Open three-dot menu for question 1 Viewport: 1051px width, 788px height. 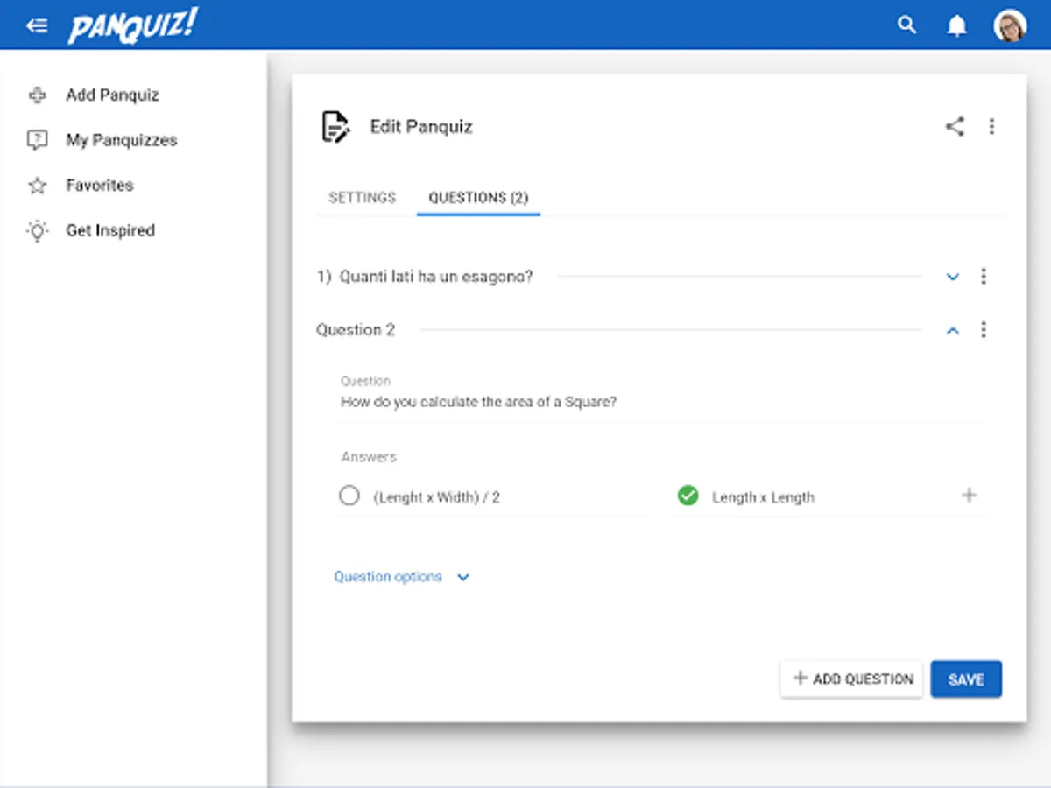point(984,277)
